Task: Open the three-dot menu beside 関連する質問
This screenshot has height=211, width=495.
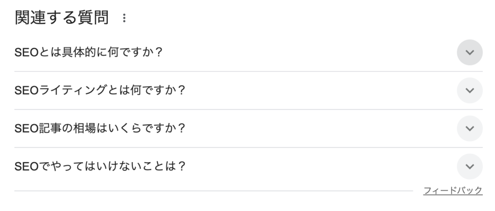Action: pos(124,18)
